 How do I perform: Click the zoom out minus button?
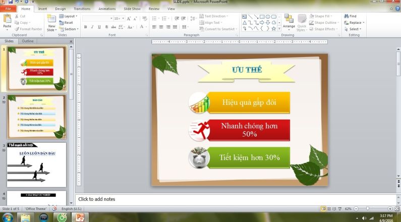point(356,209)
